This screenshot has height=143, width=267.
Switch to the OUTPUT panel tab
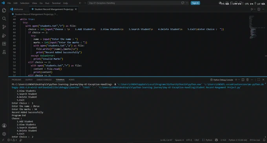coord(29,80)
